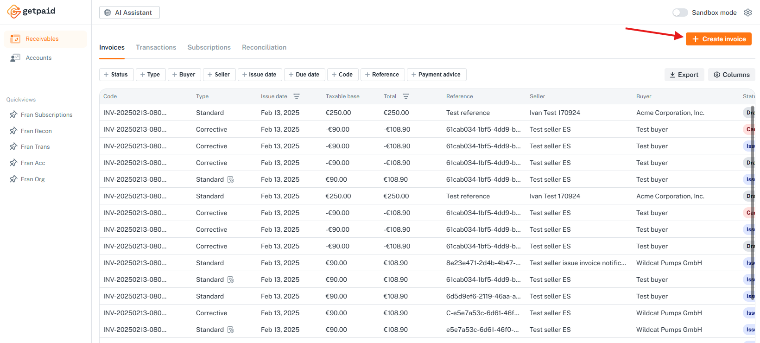This screenshot has width=760, height=343.
Task: Add a Code filter
Action: 343,75
